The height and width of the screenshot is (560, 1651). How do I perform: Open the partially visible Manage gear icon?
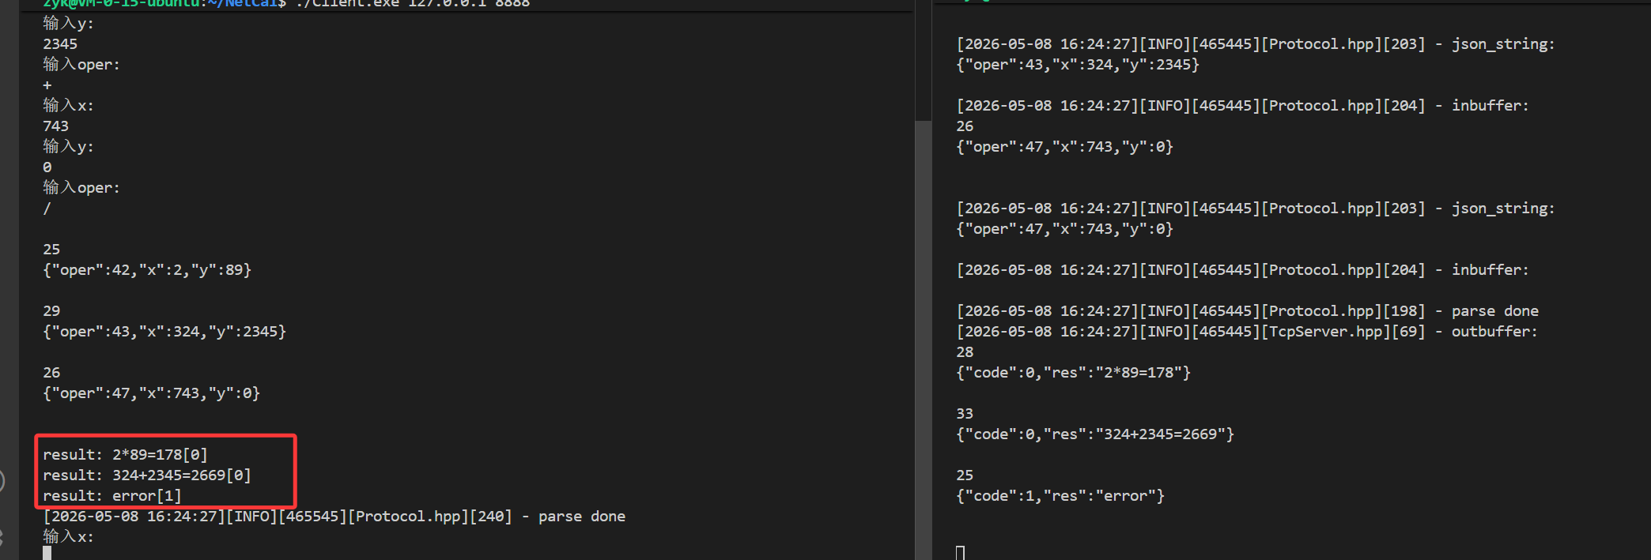[2, 537]
